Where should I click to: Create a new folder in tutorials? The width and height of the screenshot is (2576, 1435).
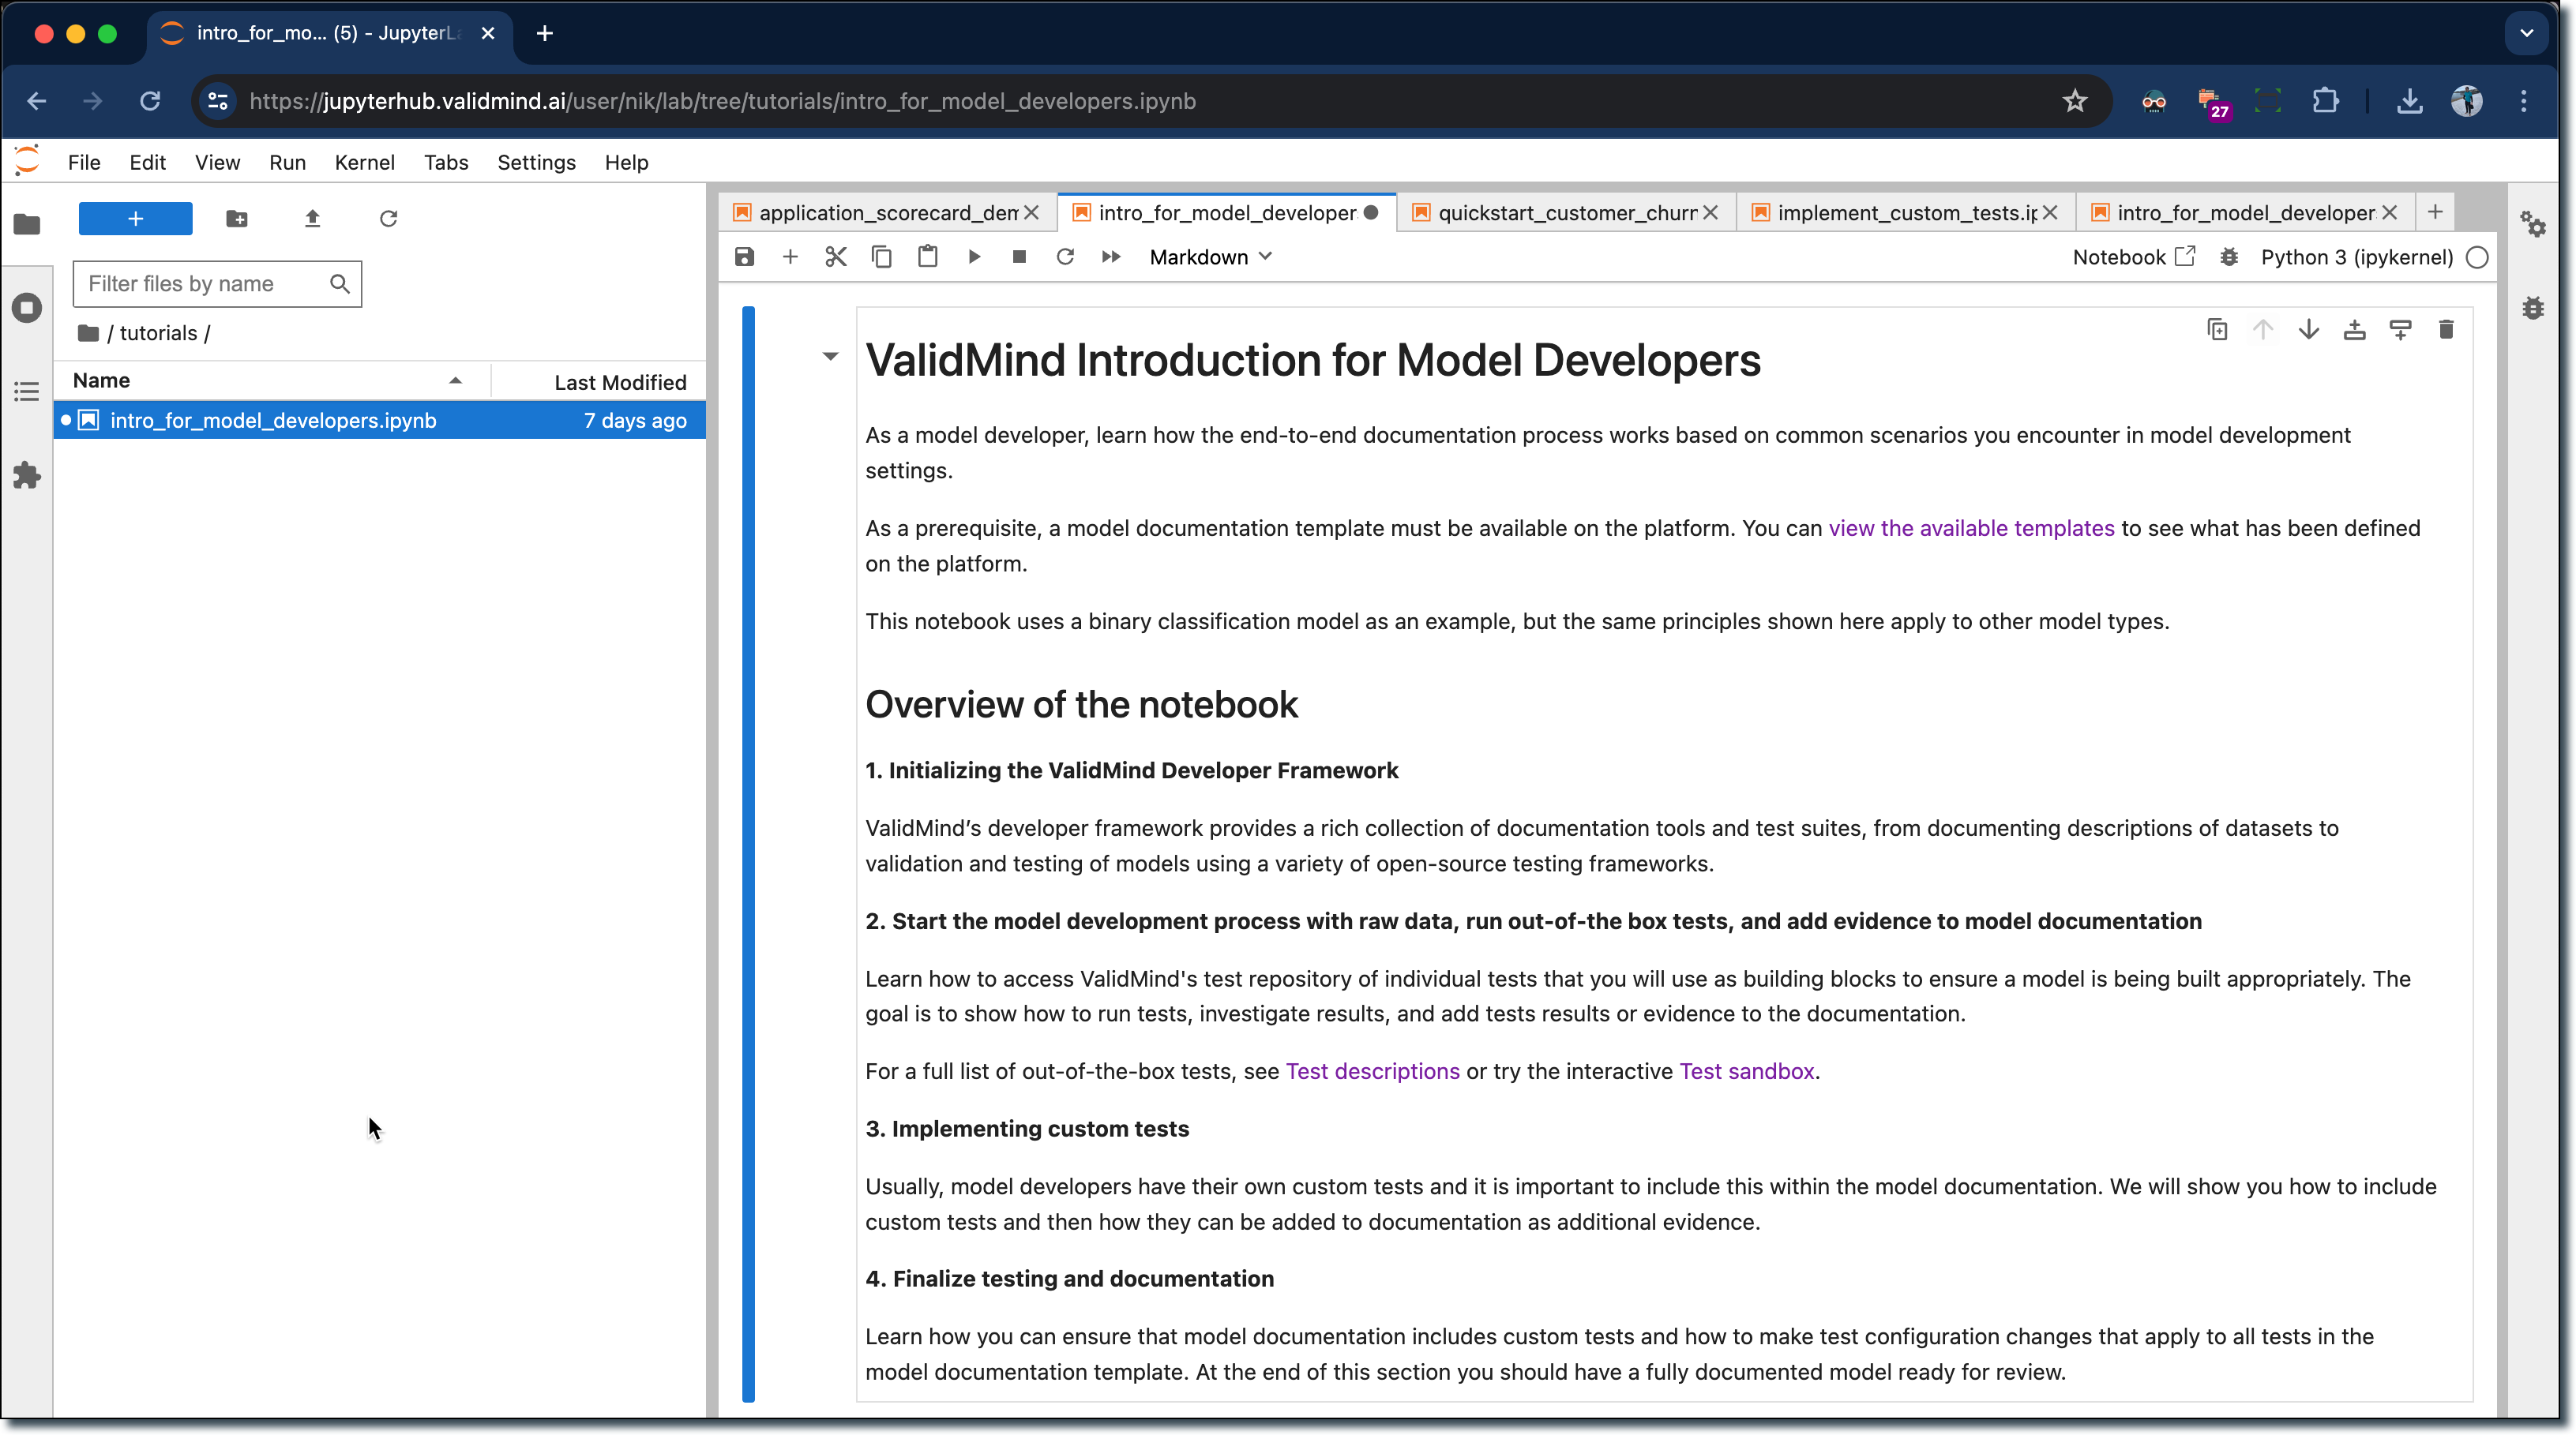(237, 218)
